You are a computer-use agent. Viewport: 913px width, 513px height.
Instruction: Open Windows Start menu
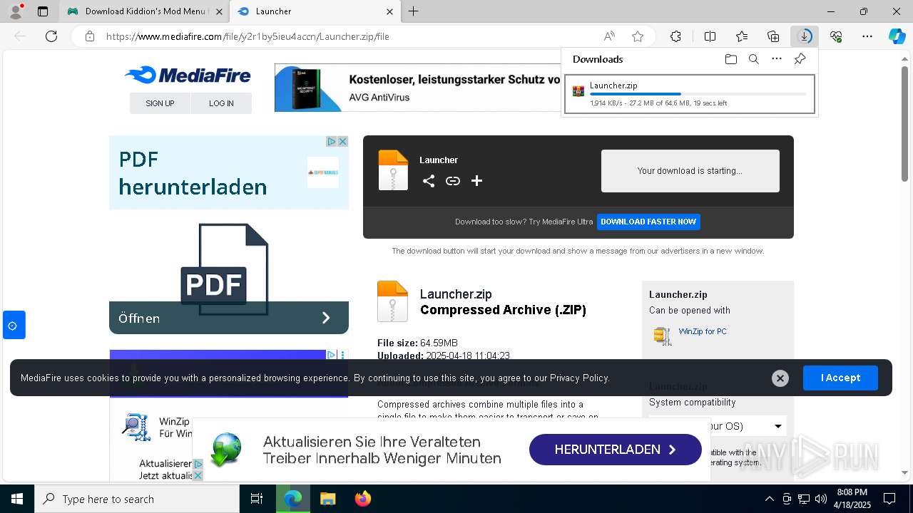pyautogui.click(x=17, y=499)
